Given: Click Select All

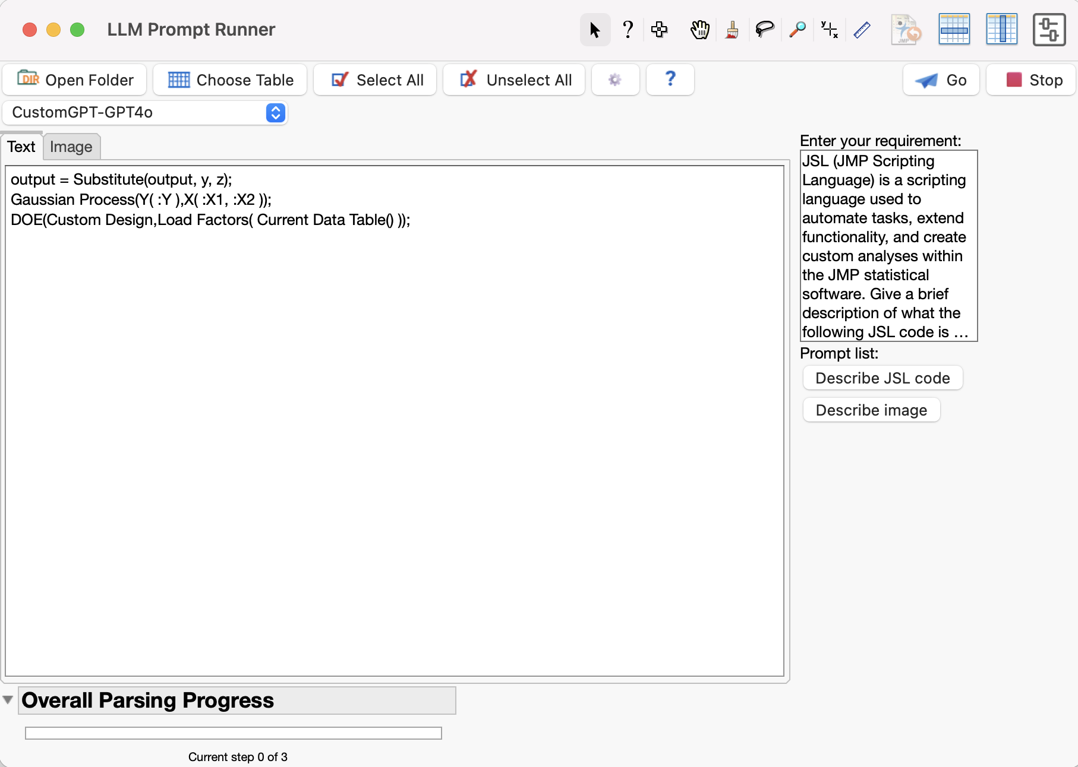Looking at the screenshot, I should [x=375, y=80].
